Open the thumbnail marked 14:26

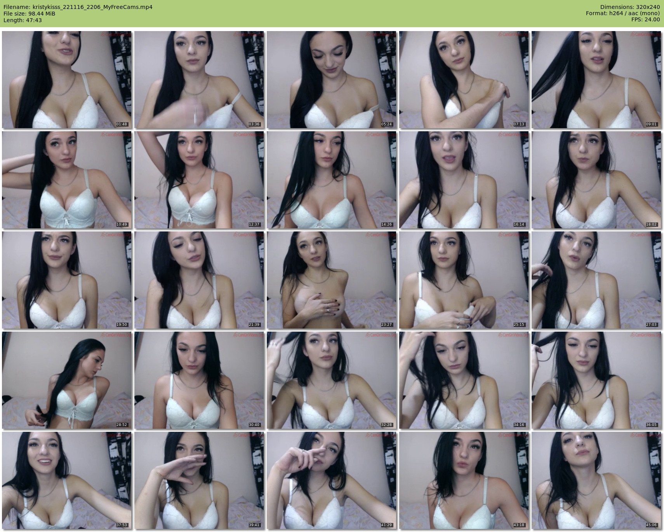(331, 180)
